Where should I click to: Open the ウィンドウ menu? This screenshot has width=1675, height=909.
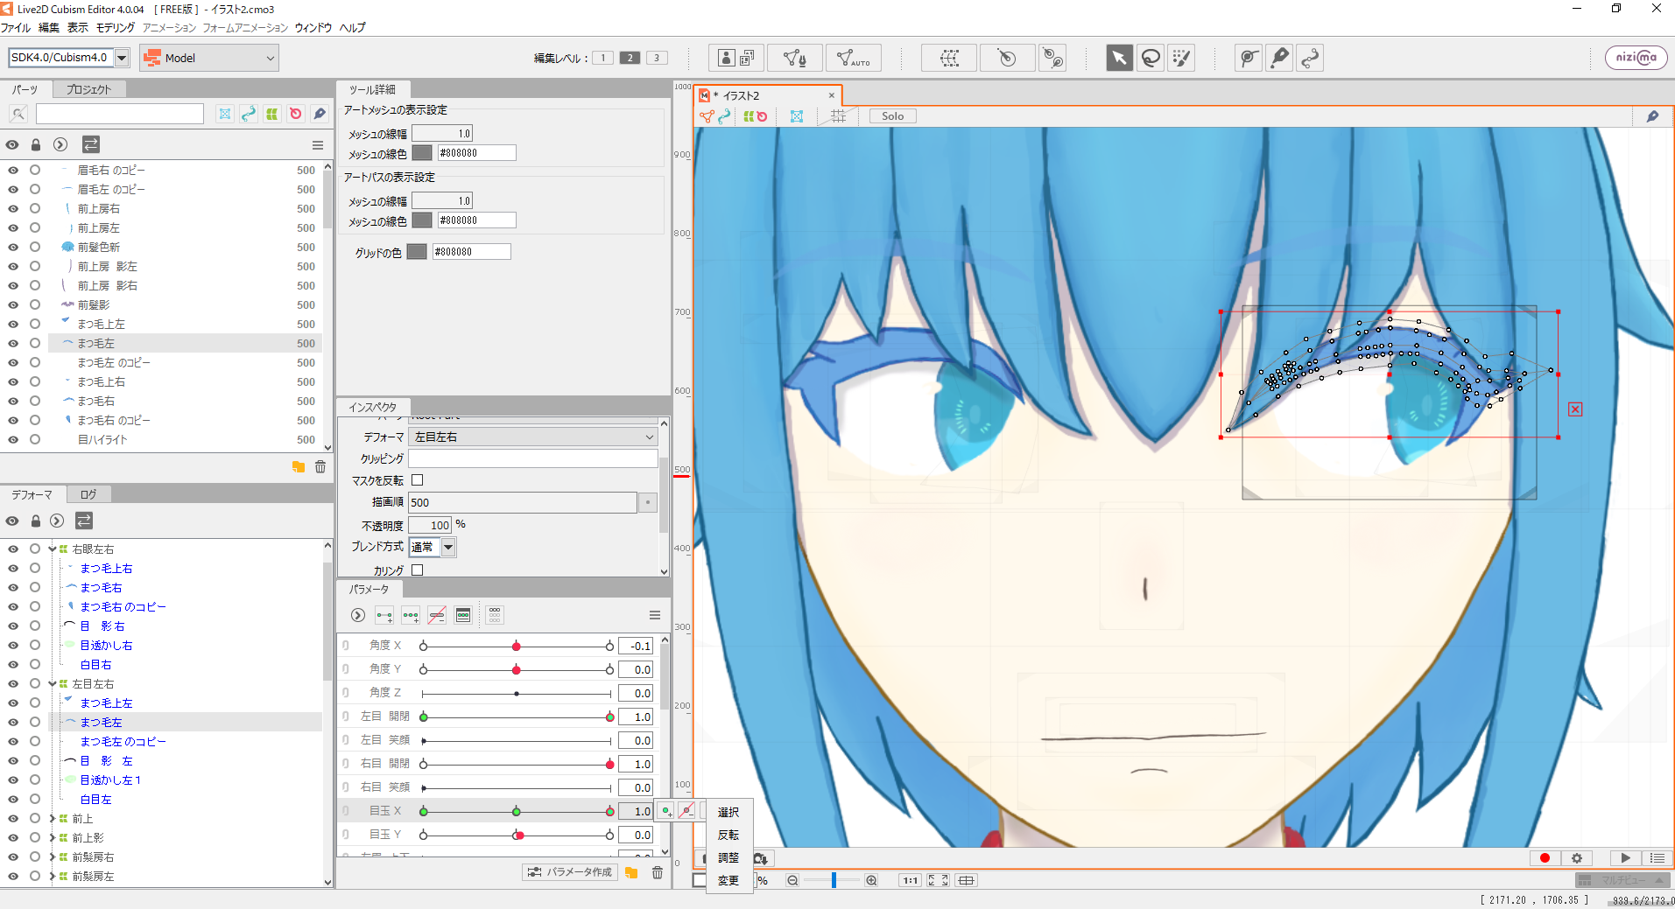click(313, 28)
